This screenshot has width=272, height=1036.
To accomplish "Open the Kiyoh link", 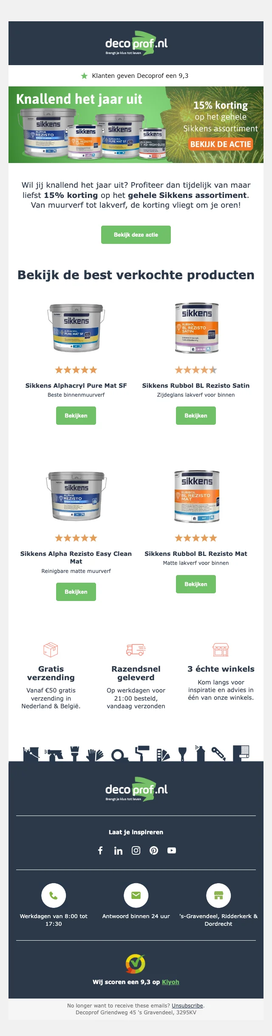I will (170, 982).
